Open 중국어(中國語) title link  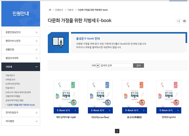coord(135,117)
